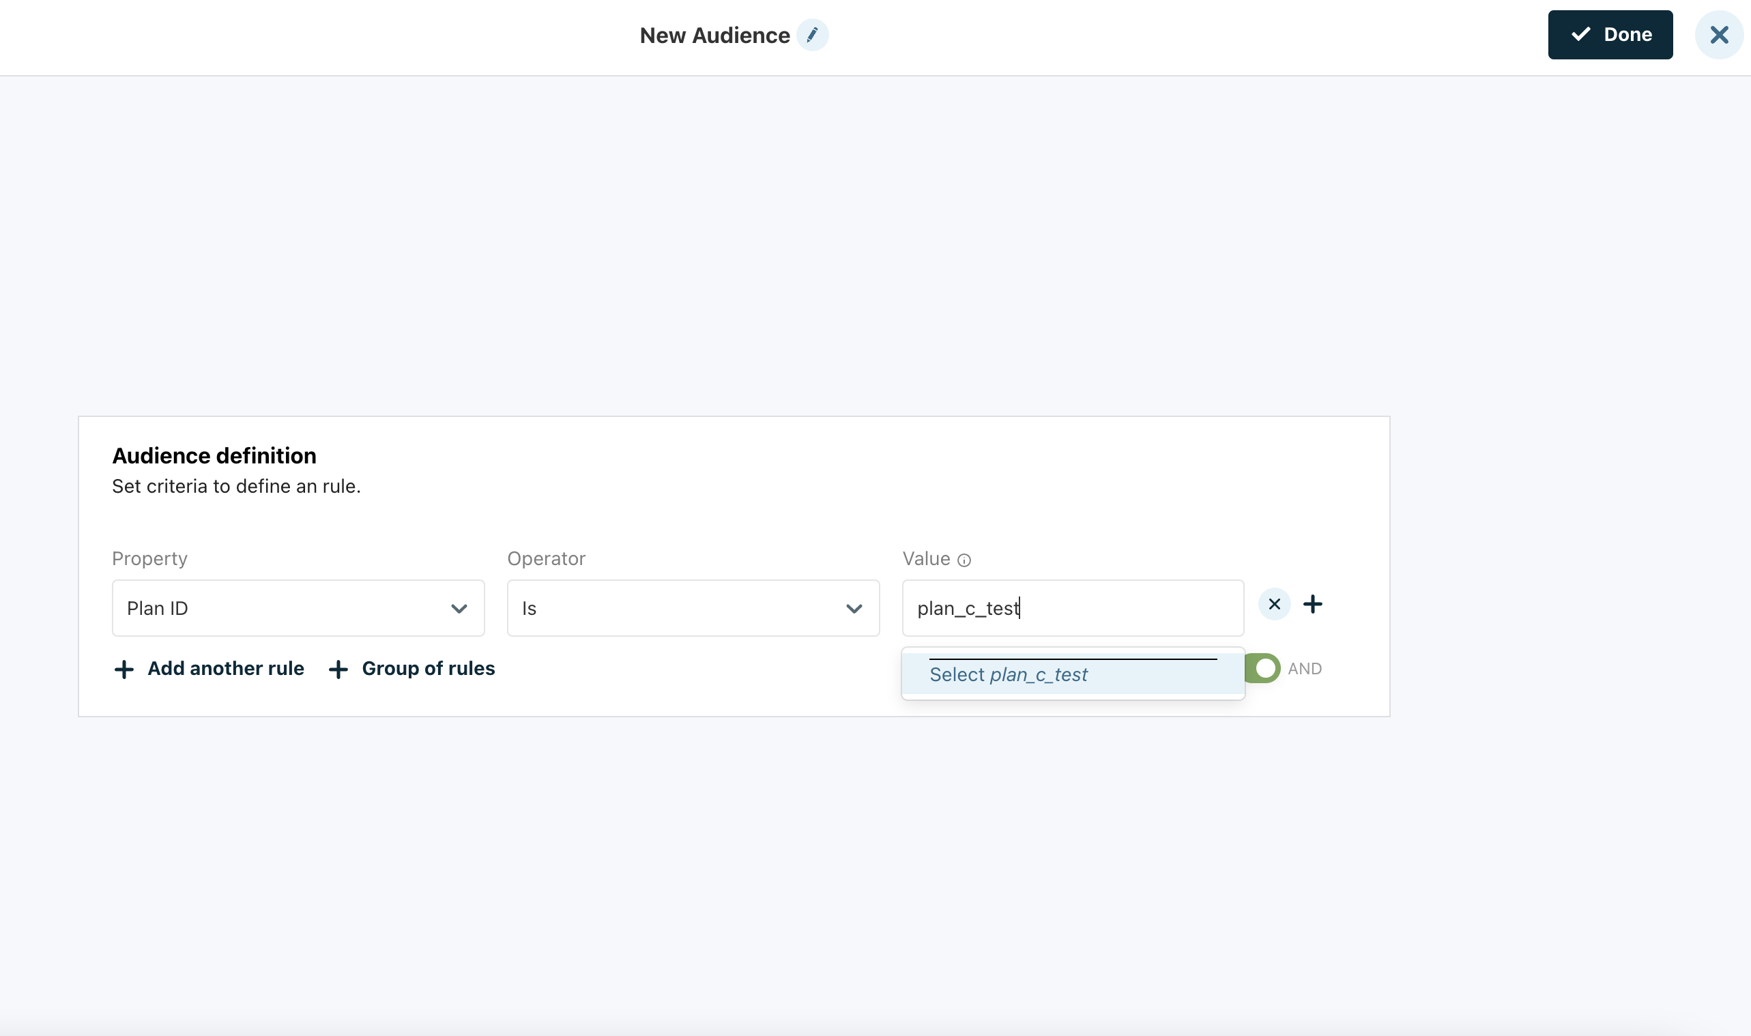Click Group of rules
Image resolution: width=1751 pixels, height=1036 pixels.
click(428, 668)
